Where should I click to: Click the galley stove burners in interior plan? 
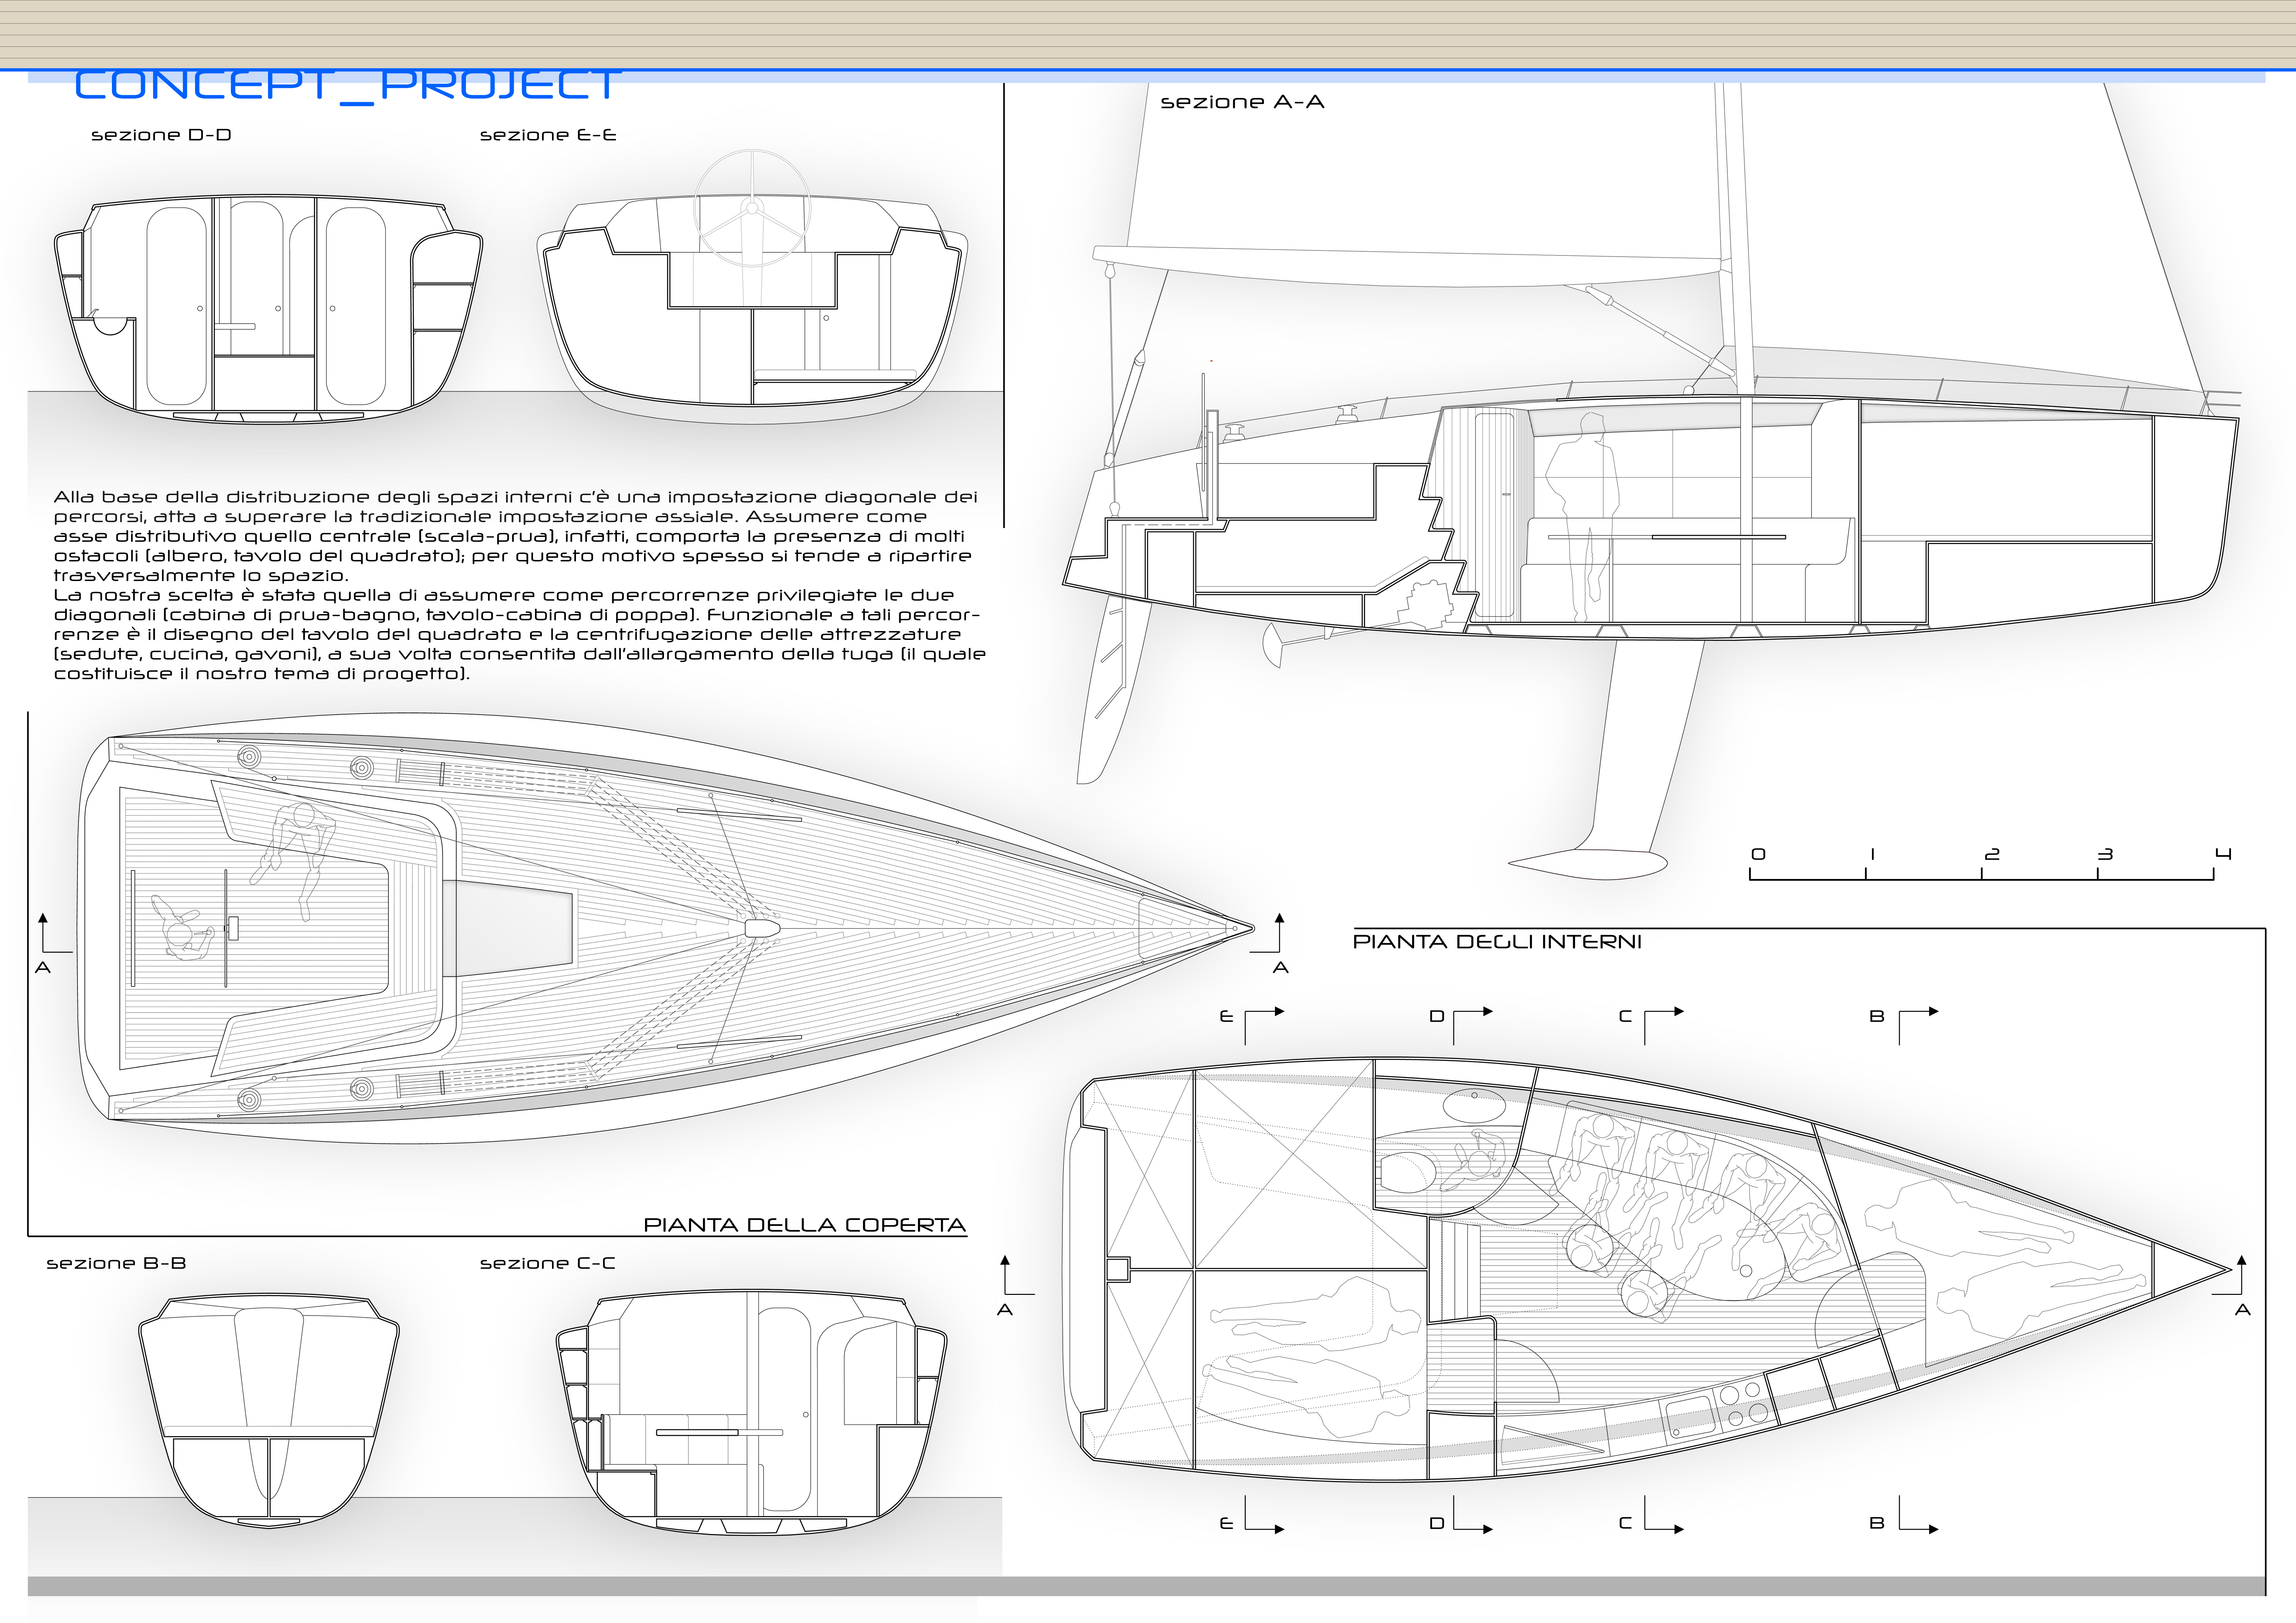coord(1744,1404)
